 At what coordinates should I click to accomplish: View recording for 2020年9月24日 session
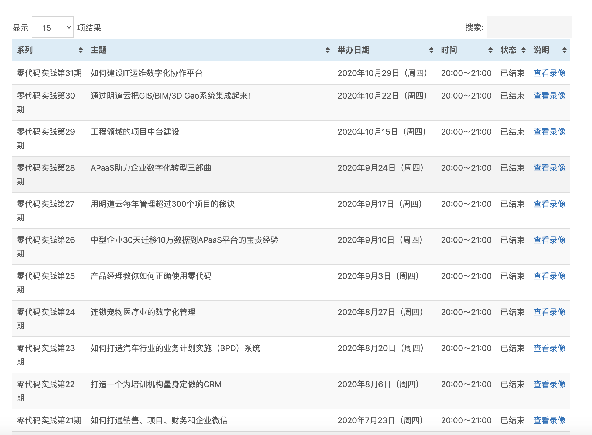coord(549,168)
